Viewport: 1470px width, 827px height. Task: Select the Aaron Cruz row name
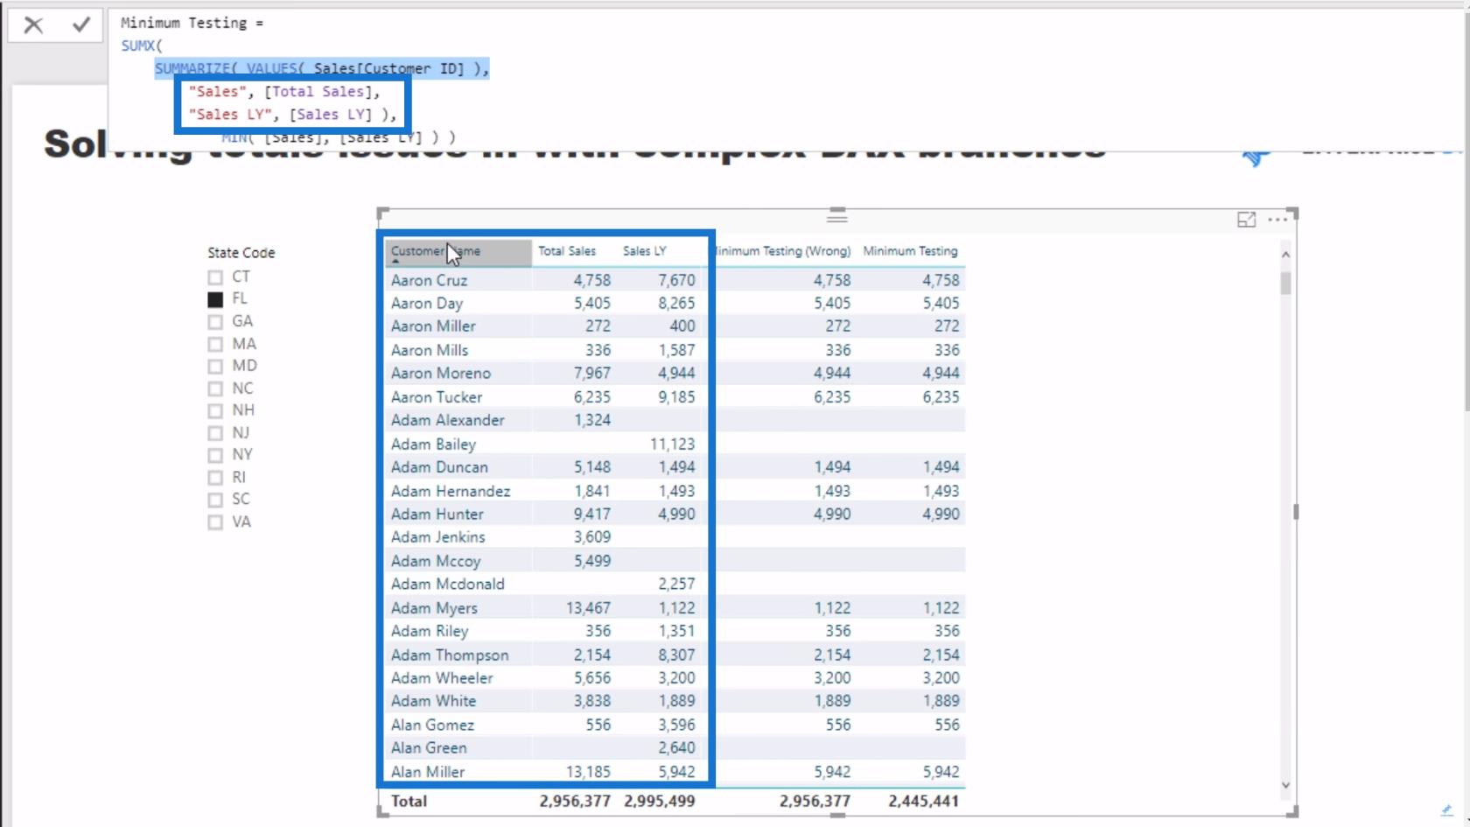pos(429,280)
